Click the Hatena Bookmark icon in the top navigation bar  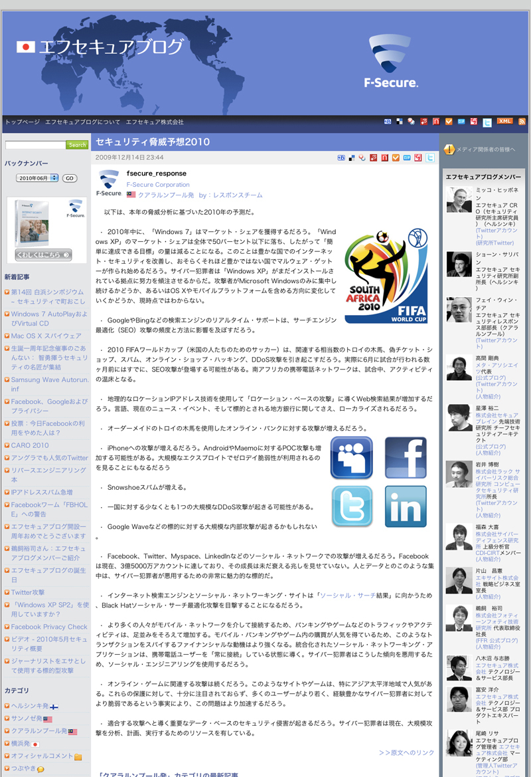388,122
